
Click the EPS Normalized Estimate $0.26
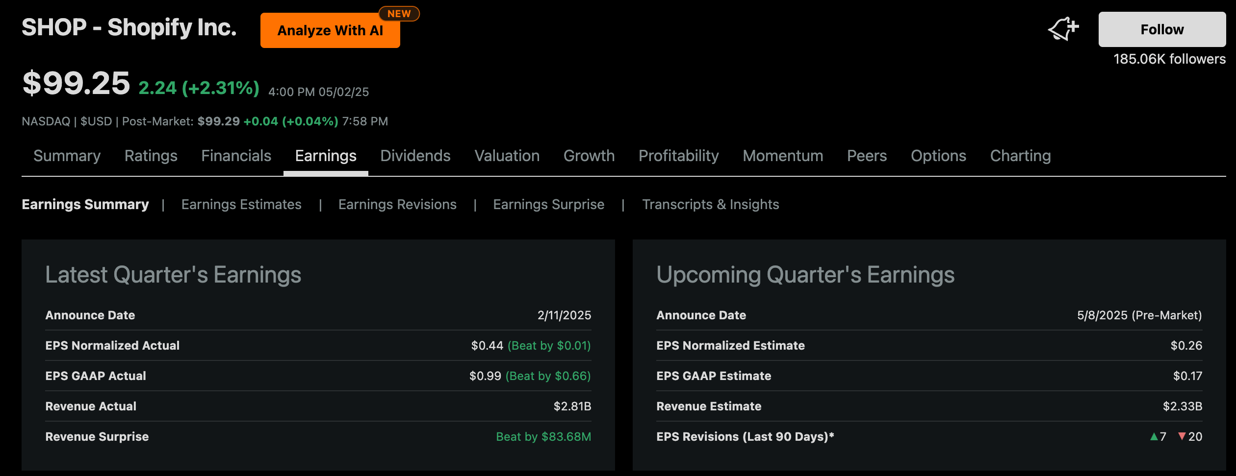coord(1186,346)
